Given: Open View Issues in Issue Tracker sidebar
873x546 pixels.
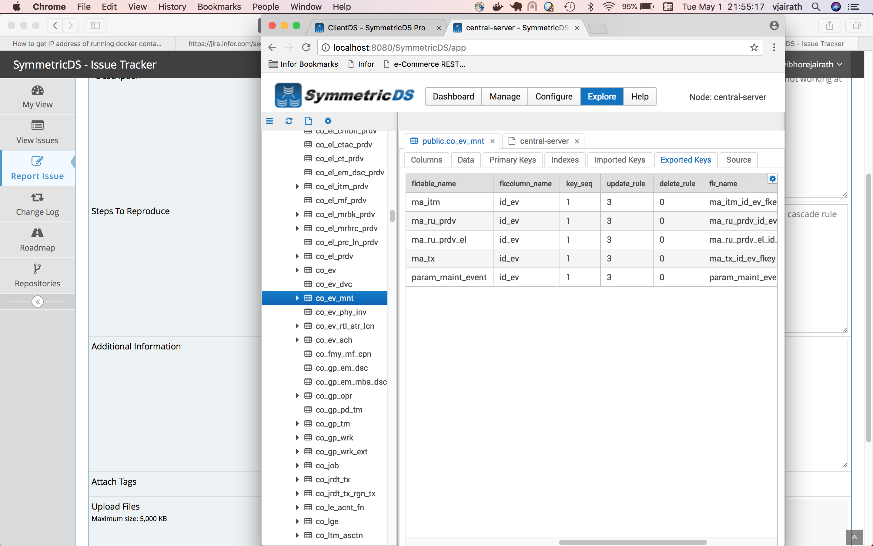Looking at the screenshot, I should [38, 133].
